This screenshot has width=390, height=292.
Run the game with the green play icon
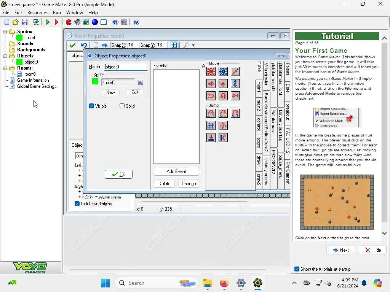tap(48, 22)
